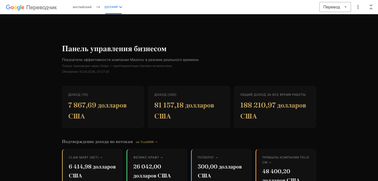Click the Stripe transactions only note

pos(117,66)
